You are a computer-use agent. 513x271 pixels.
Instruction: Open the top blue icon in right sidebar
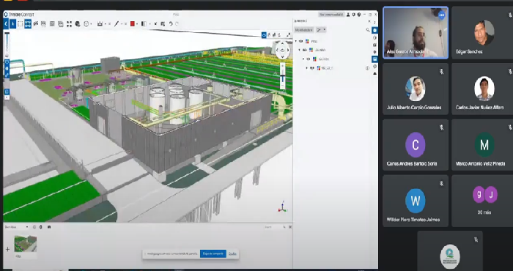tap(374, 30)
